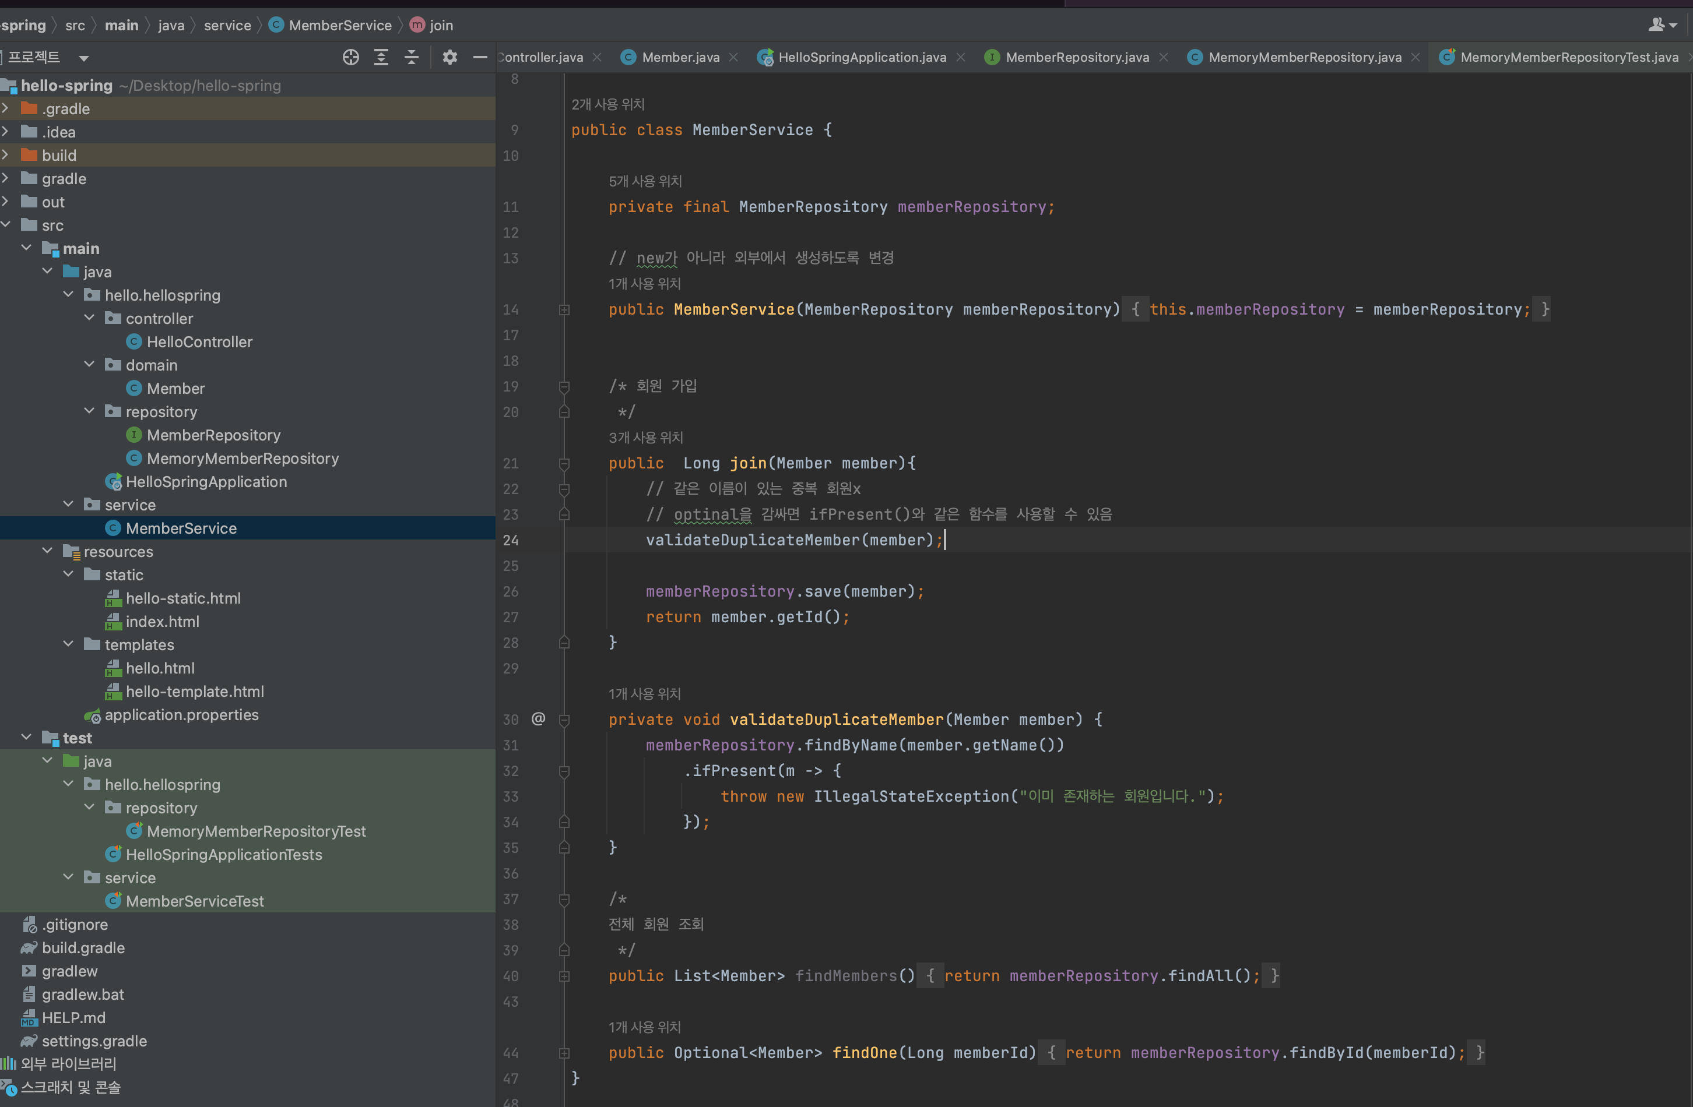Click the '3개 사용 위치' usages hint above join

645,437
